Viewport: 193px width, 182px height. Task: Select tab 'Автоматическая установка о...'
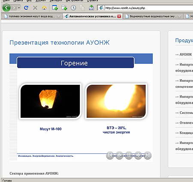coord(92,16)
